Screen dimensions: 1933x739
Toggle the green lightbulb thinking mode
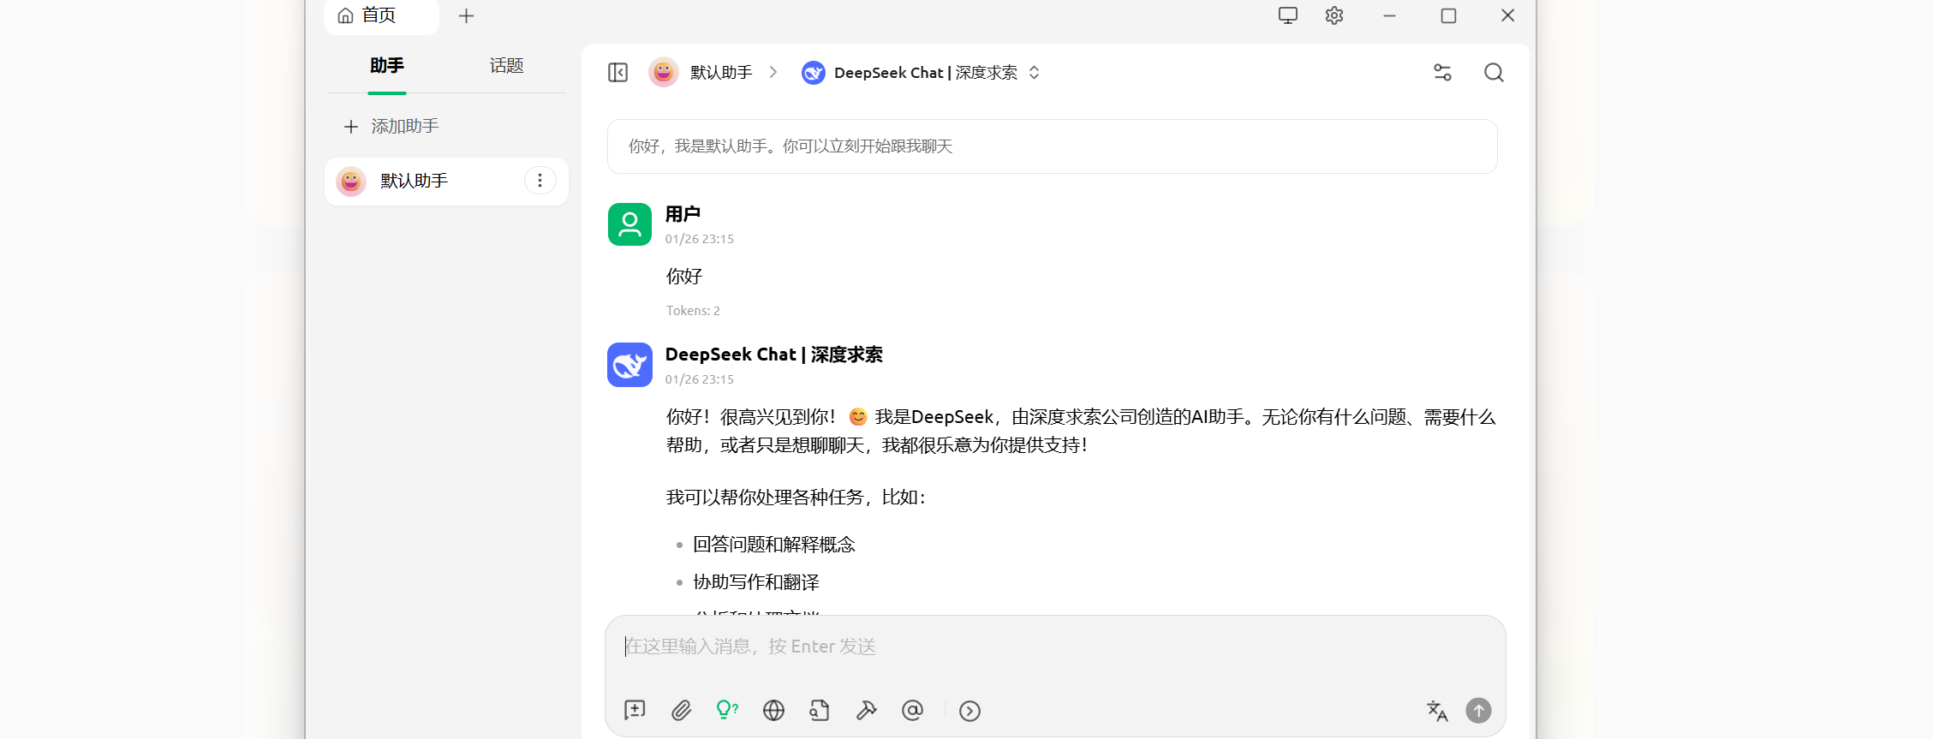(726, 710)
